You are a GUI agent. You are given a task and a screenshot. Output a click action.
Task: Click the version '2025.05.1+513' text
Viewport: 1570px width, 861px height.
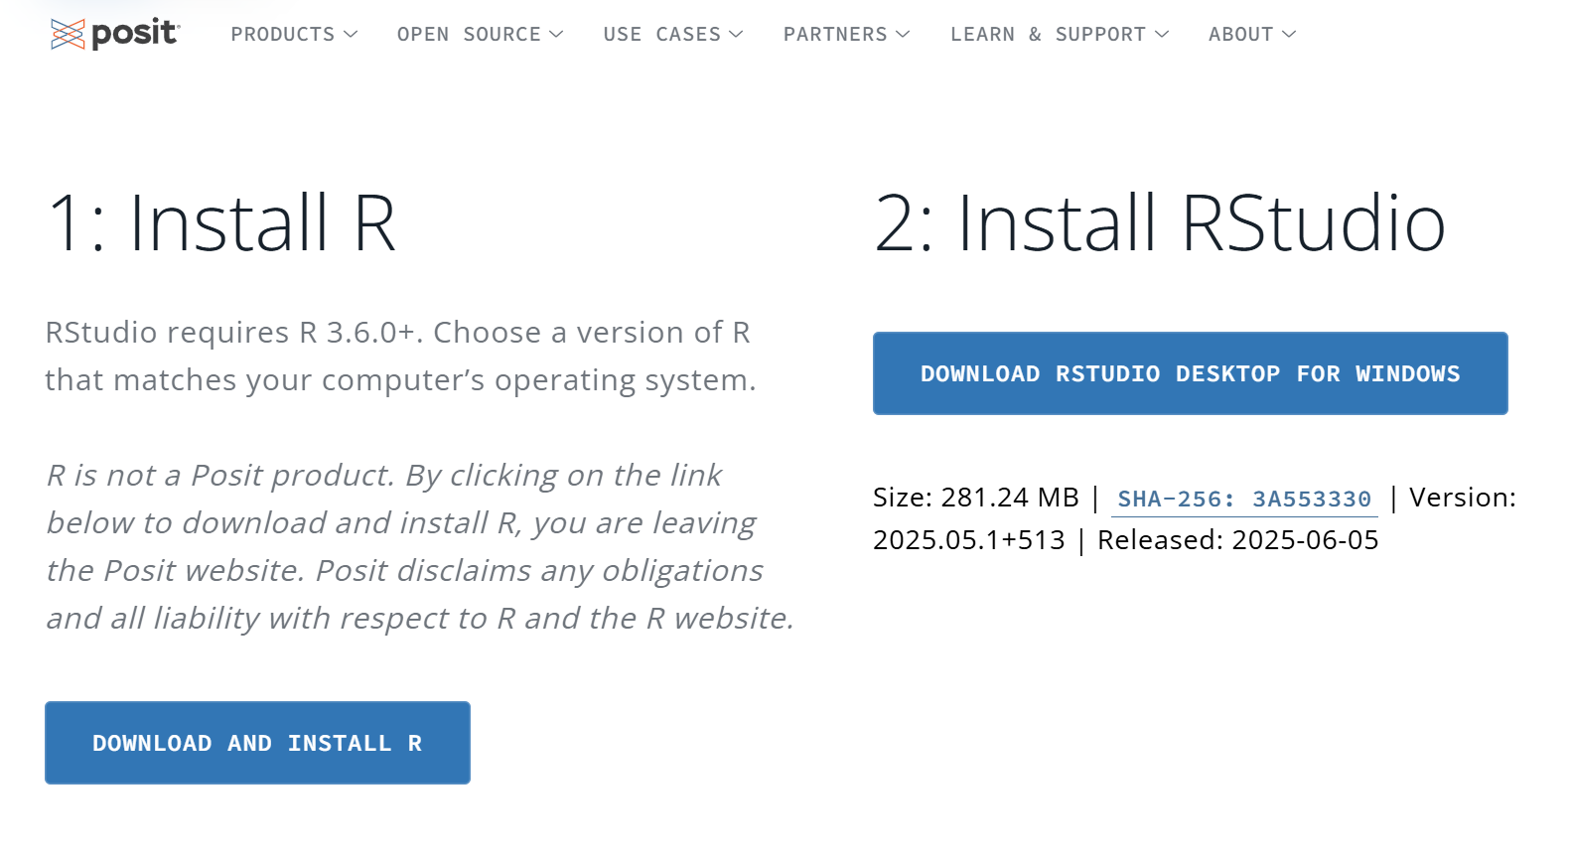(x=969, y=540)
